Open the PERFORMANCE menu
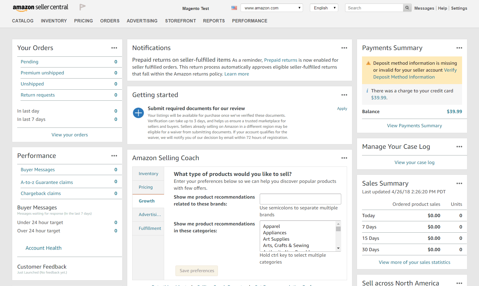 [250, 21]
